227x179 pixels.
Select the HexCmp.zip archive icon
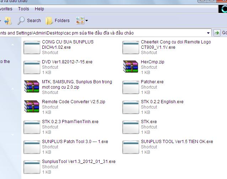click(x=131, y=67)
